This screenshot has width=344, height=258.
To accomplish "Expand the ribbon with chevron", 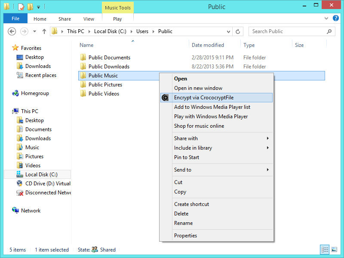I will coord(326,18).
